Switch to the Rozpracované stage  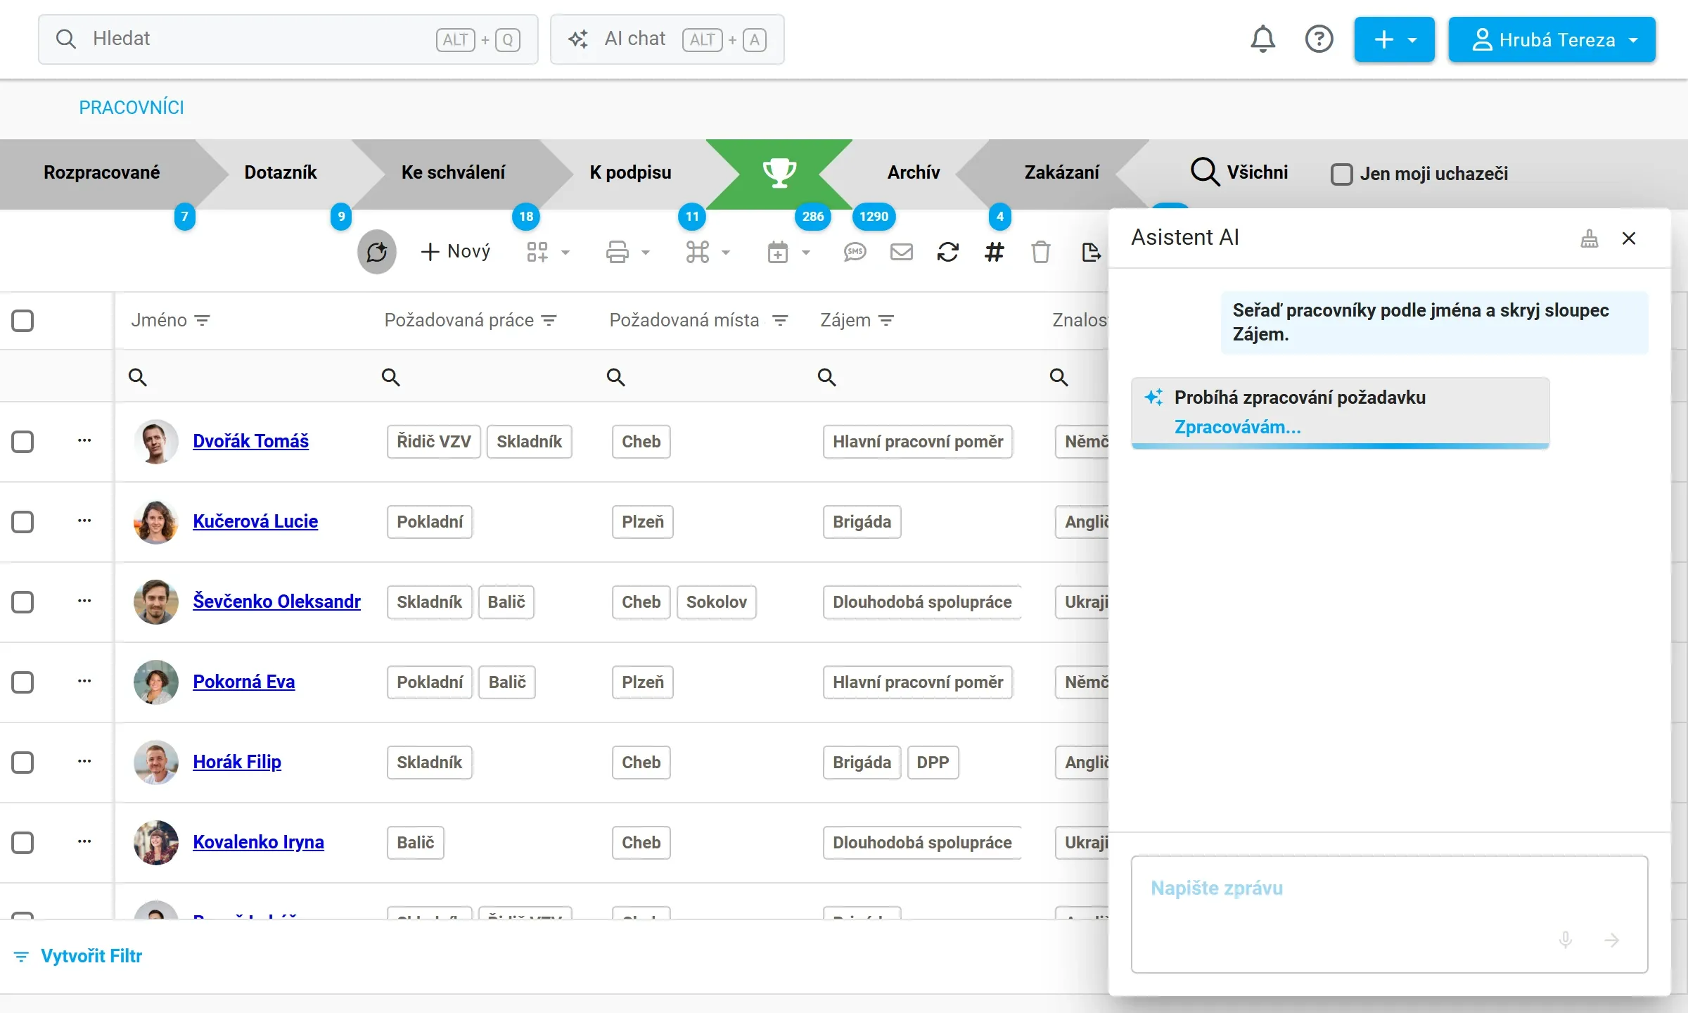[102, 173]
